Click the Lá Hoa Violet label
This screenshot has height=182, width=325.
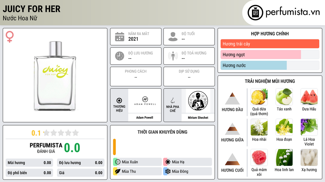coord(309,142)
